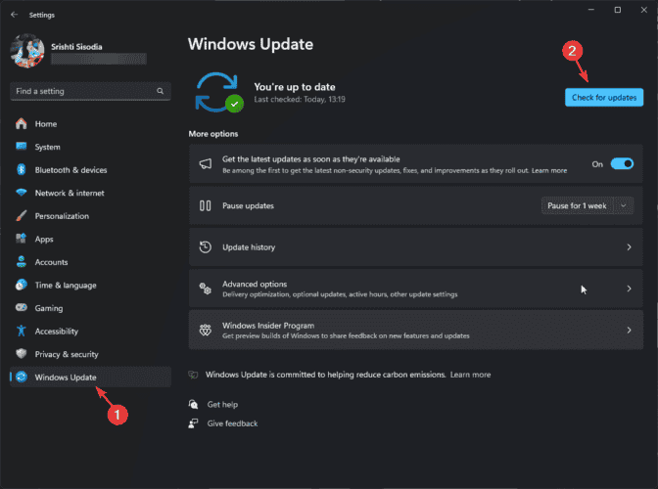Select the Network & internet wifi icon
Screen dimensions: 658x489
pyautogui.click(x=21, y=193)
